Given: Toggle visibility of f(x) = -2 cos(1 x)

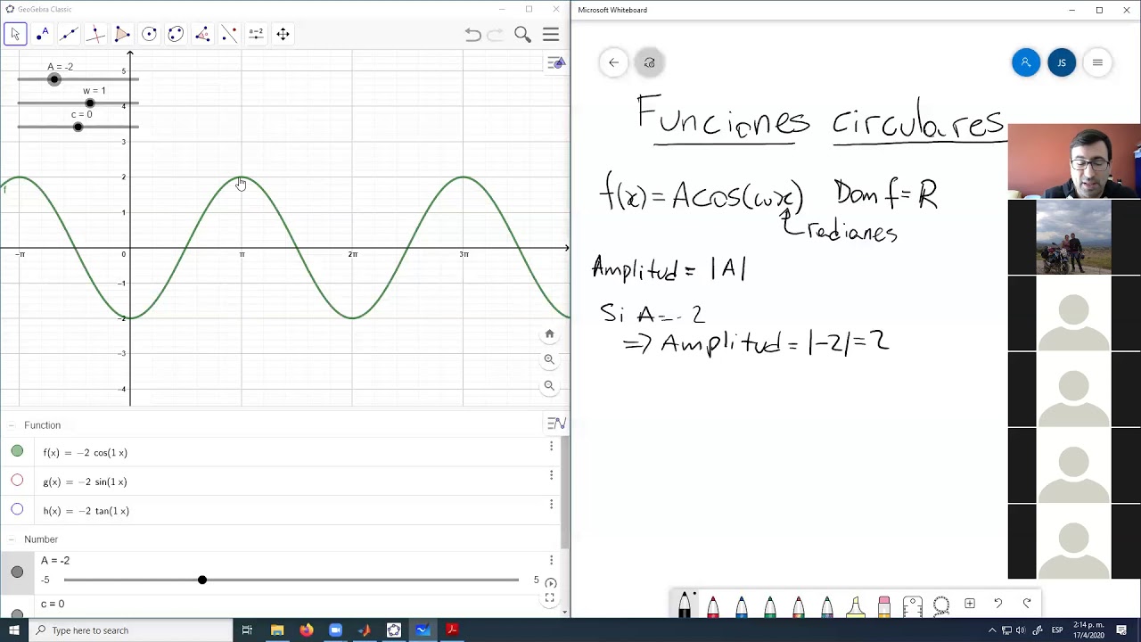Looking at the screenshot, I should click(x=17, y=451).
